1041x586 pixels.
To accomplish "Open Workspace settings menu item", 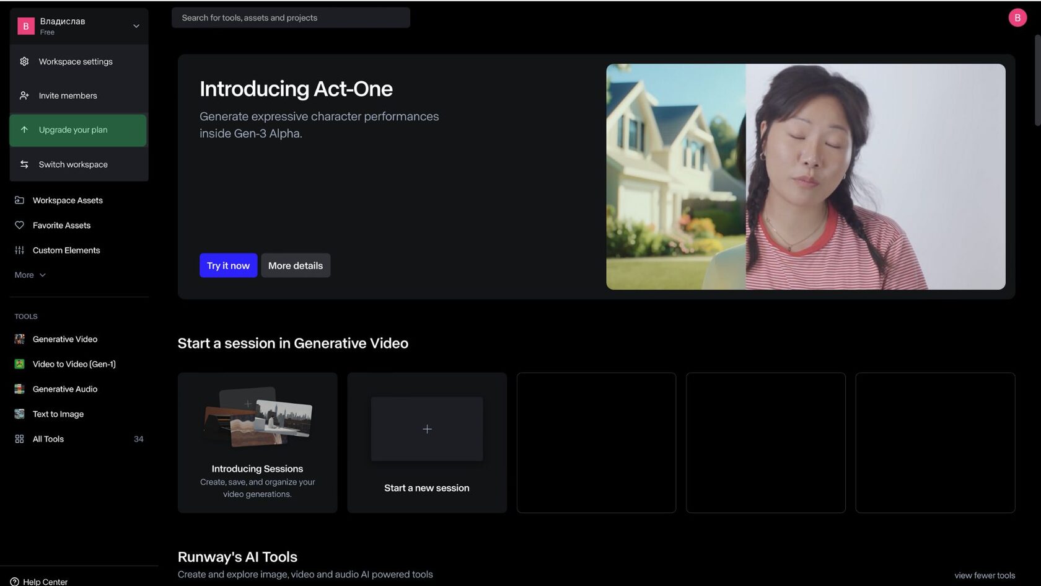I will pyautogui.click(x=79, y=61).
